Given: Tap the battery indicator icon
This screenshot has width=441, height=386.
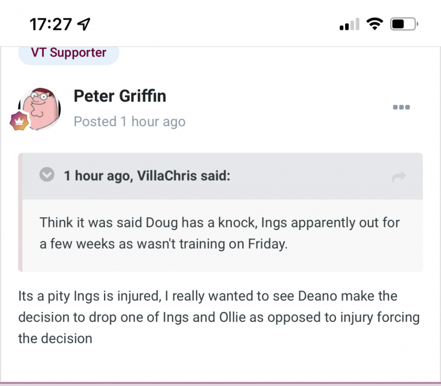Looking at the screenshot, I should click(404, 24).
